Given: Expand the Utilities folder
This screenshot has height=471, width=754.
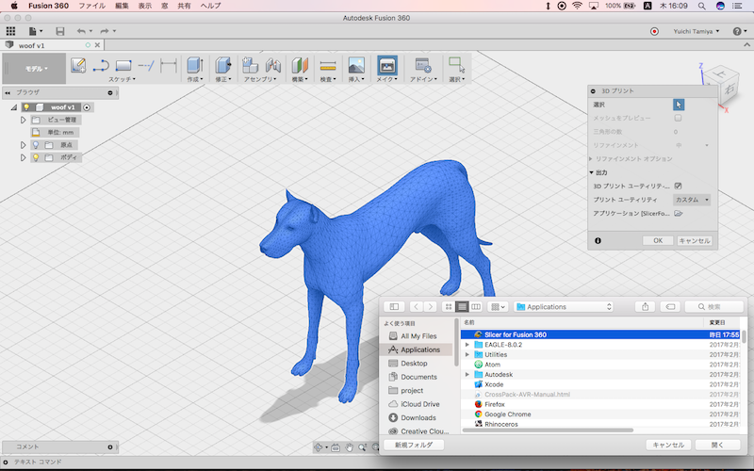Looking at the screenshot, I should tap(467, 355).
